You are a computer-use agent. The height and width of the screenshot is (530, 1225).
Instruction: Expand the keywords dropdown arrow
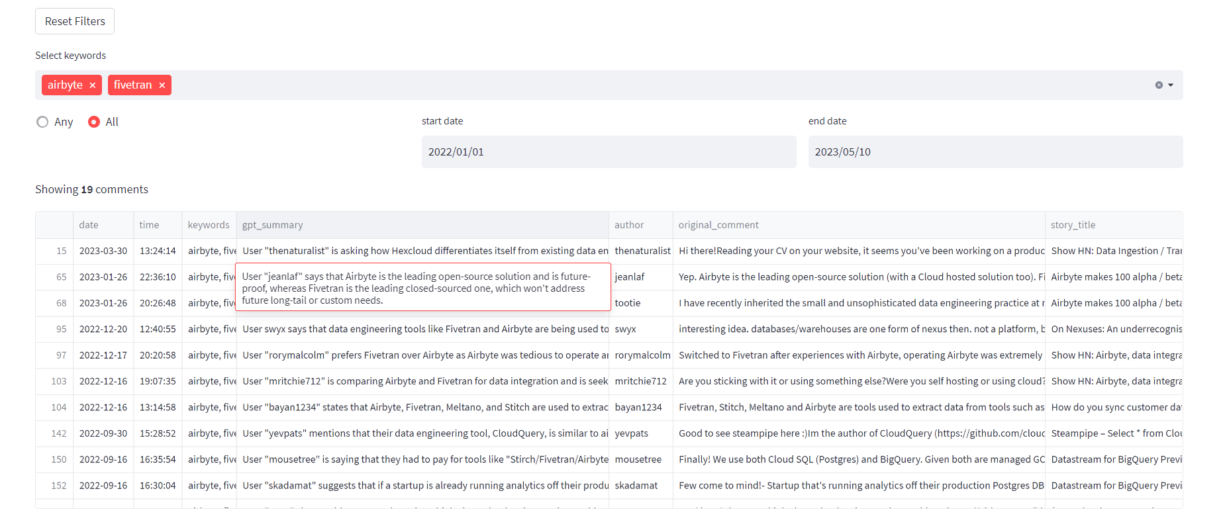pos(1171,85)
